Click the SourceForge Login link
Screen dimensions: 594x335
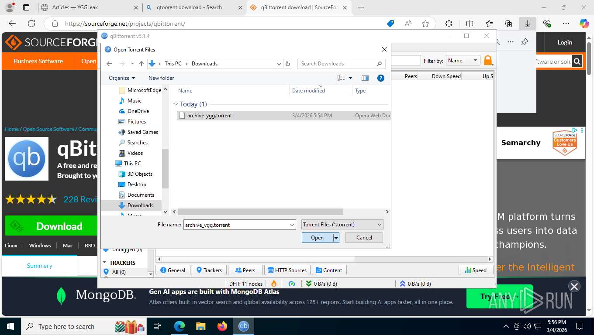565,42
